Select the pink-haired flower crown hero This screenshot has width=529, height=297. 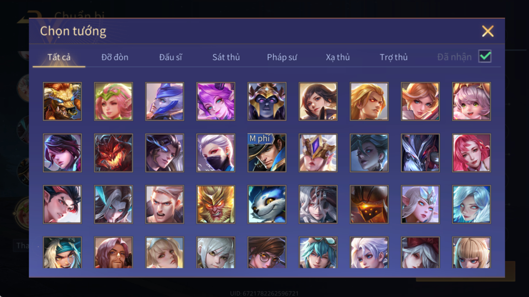pos(113,101)
